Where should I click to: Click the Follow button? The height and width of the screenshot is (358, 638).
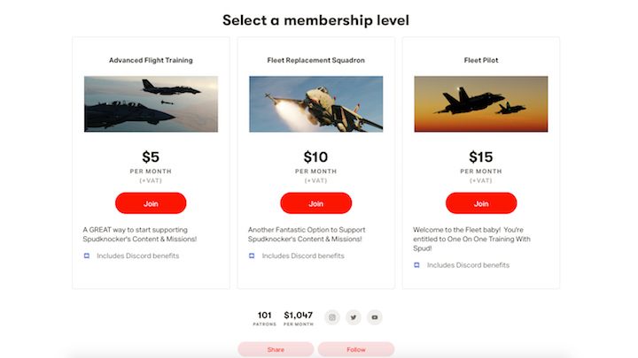tap(356, 349)
